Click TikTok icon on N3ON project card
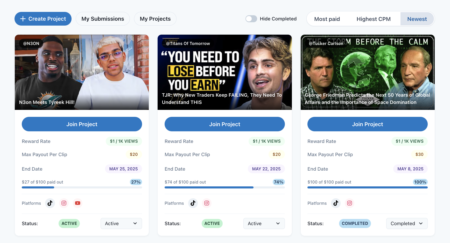Image resolution: width=450 pixels, height=243 pixels. (50, 203)
